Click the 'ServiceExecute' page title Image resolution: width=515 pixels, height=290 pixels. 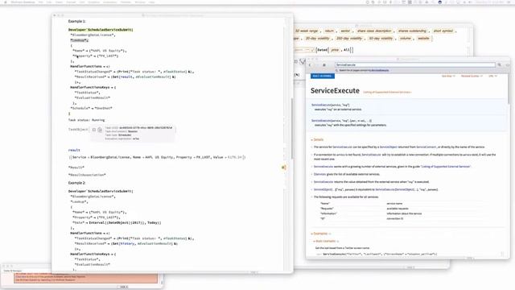pyautogui.click(x=335, y=91)
